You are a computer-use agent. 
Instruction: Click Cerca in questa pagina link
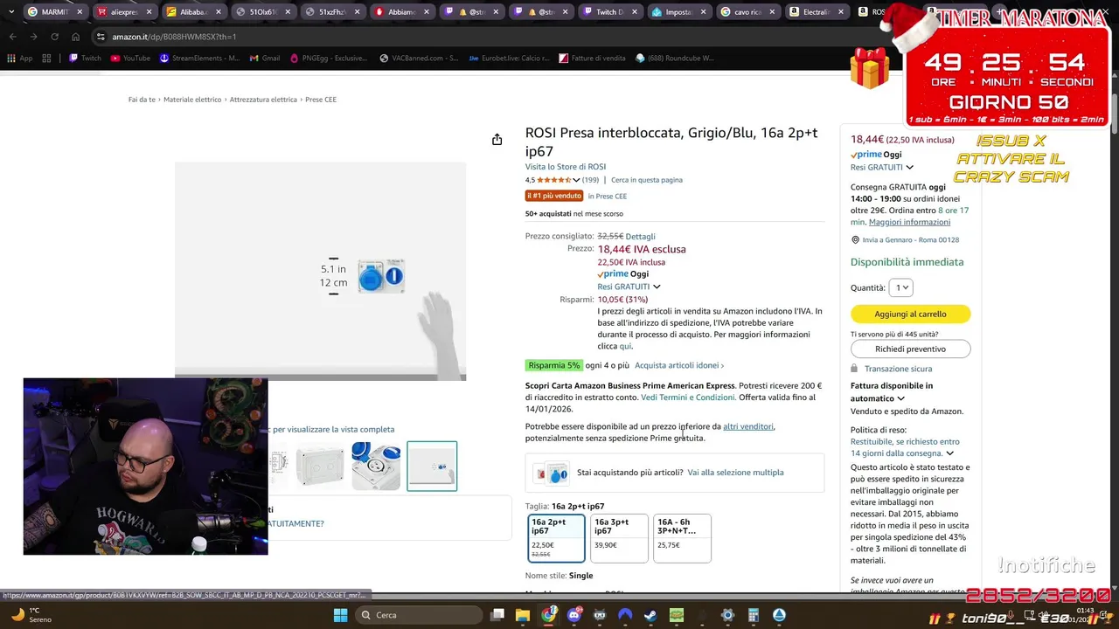point(647,180)
